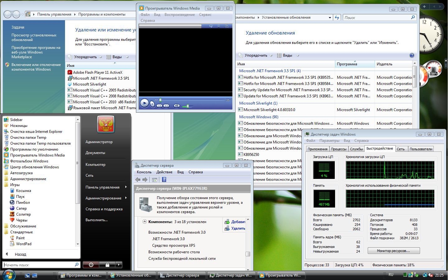This screenshot has height=280, width=448.
Task: Click the lock button in Start menu
Action: pyautogui.click(x=107, y=265)
